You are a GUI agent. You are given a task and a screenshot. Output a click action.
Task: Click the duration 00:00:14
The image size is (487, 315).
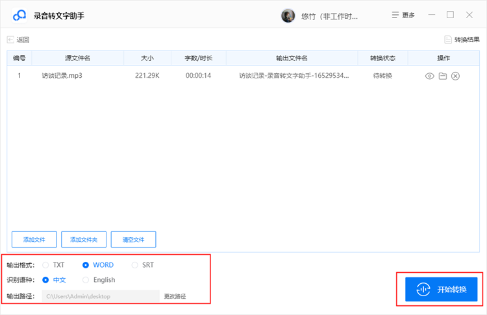point(199,76)
